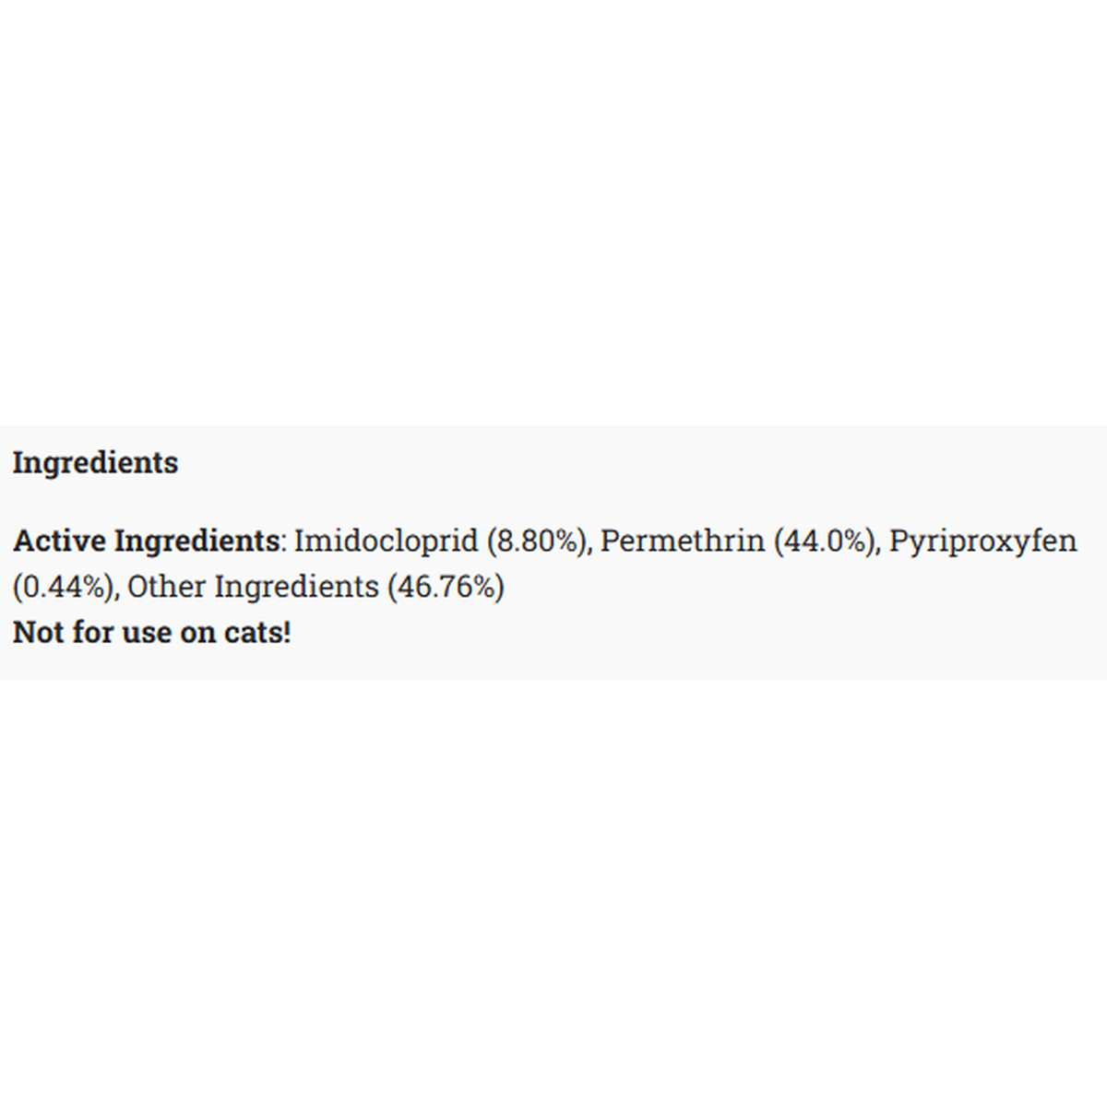The height and width of the screenshot is (1107, 1107).
Task: Click the "(8.80%)" percentage value
Action: pos(537,541)
